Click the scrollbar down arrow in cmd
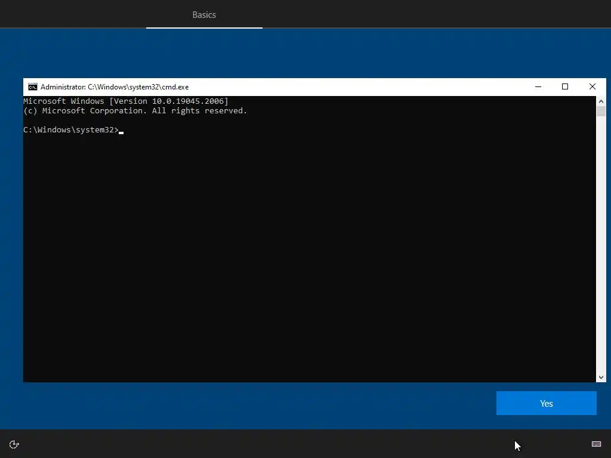Viewport: 611px width, 458px height. click(601, 377)
